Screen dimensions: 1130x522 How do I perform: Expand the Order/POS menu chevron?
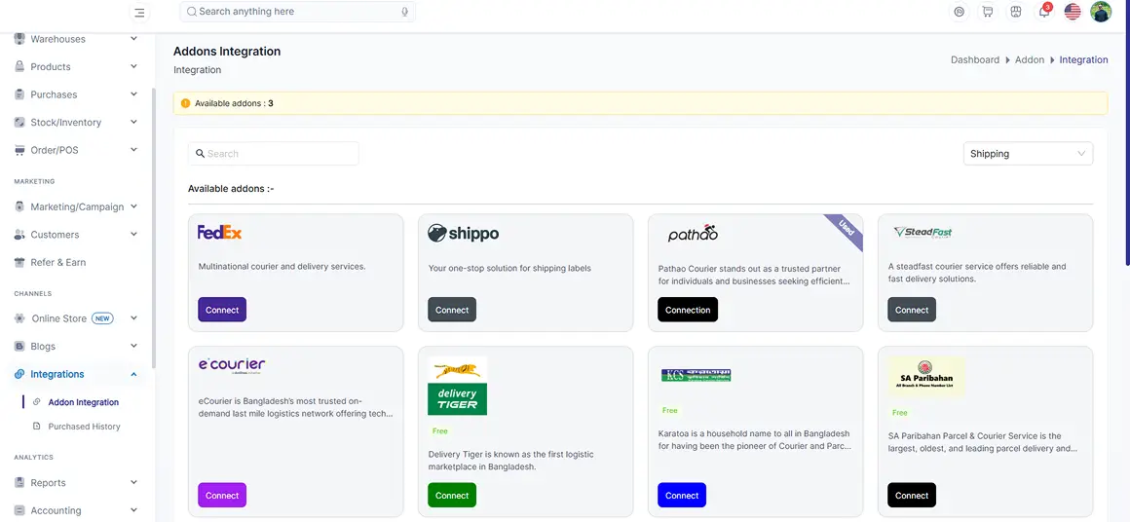(x=134, y=150)
